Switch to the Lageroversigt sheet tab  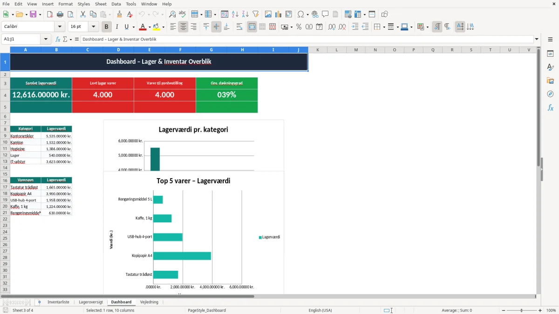tap(91, 302)
